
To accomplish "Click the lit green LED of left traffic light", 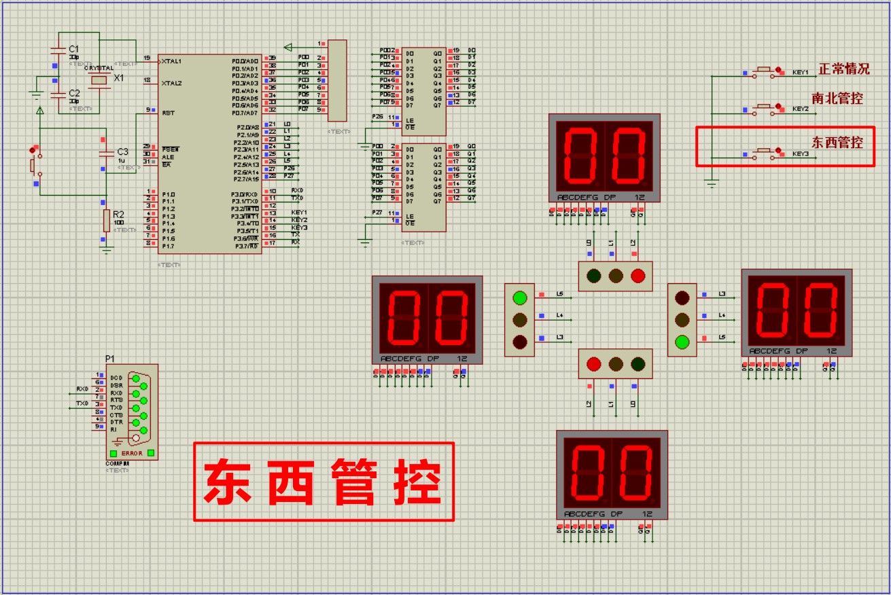I will pos(520,297).
